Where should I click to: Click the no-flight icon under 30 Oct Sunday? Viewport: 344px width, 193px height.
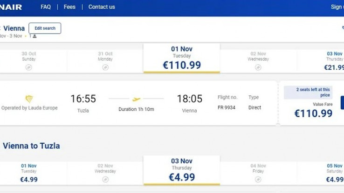(29, 67)
